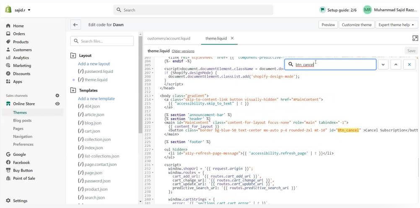
Task: Close the theme.liquid tab
Action: click(232, 38)
